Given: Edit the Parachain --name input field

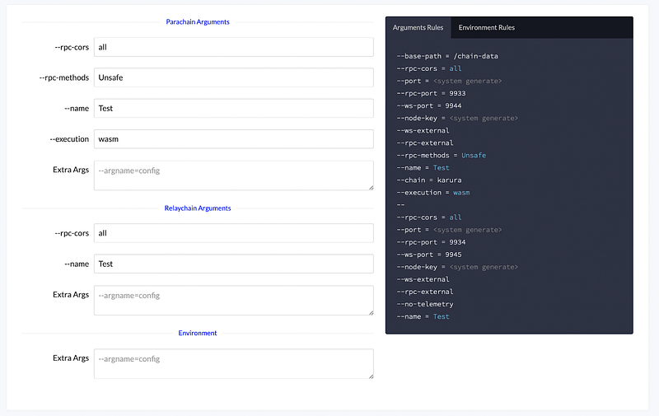Looking at the screenshot, I should tap(233, 108).
